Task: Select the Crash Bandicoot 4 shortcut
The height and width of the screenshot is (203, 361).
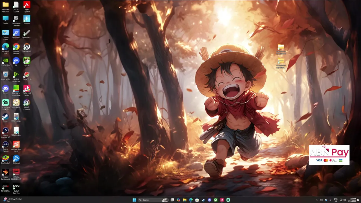Action: tap(5, 174)
